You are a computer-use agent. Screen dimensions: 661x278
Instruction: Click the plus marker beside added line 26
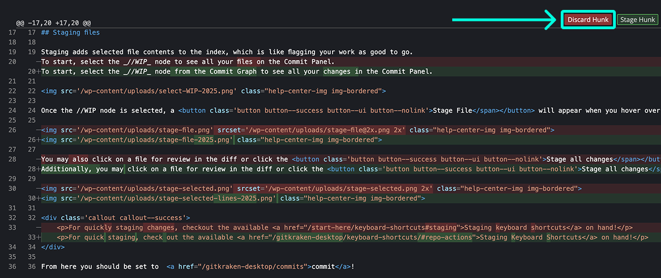click(37, 140)
